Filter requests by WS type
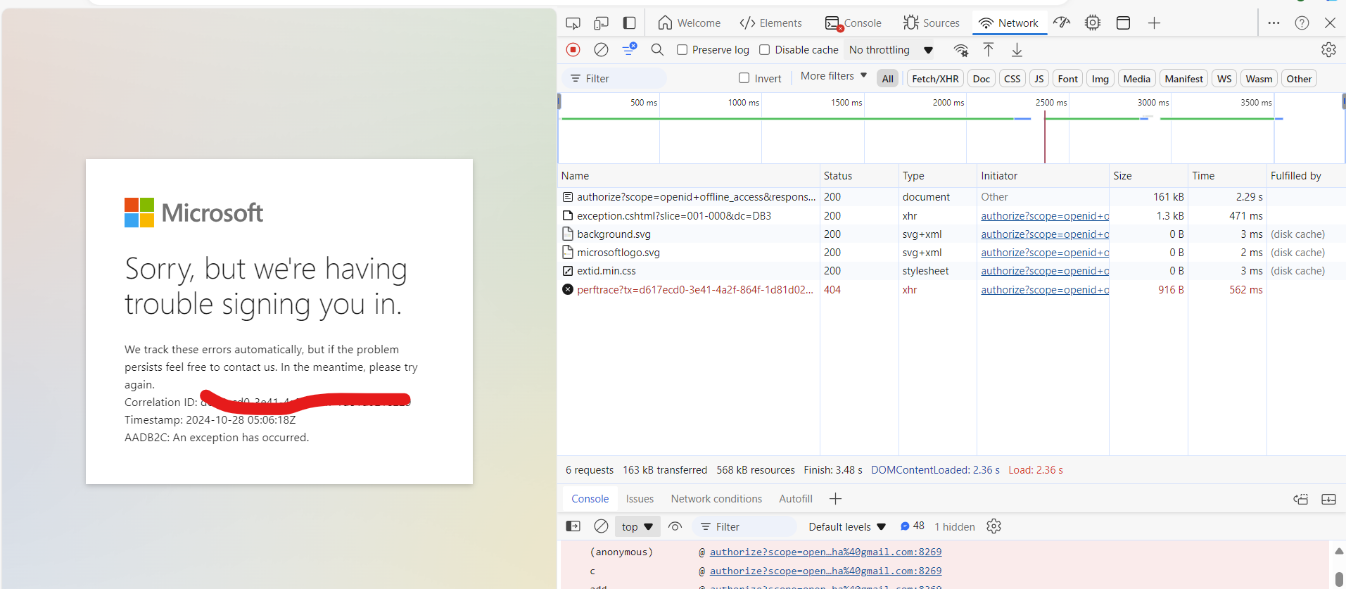The width and height of the screenshot is (1346, 589). coord(1224,79)
